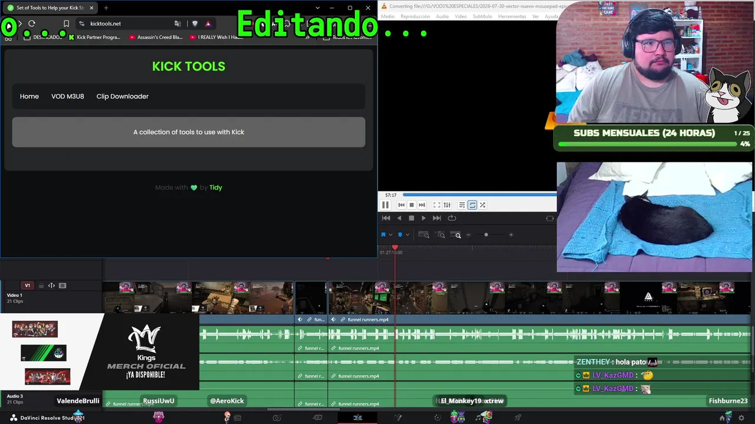This screenshot has height=424, width=755.
Task: Click the timeline zoom slider handle
Action: [486, 235]
